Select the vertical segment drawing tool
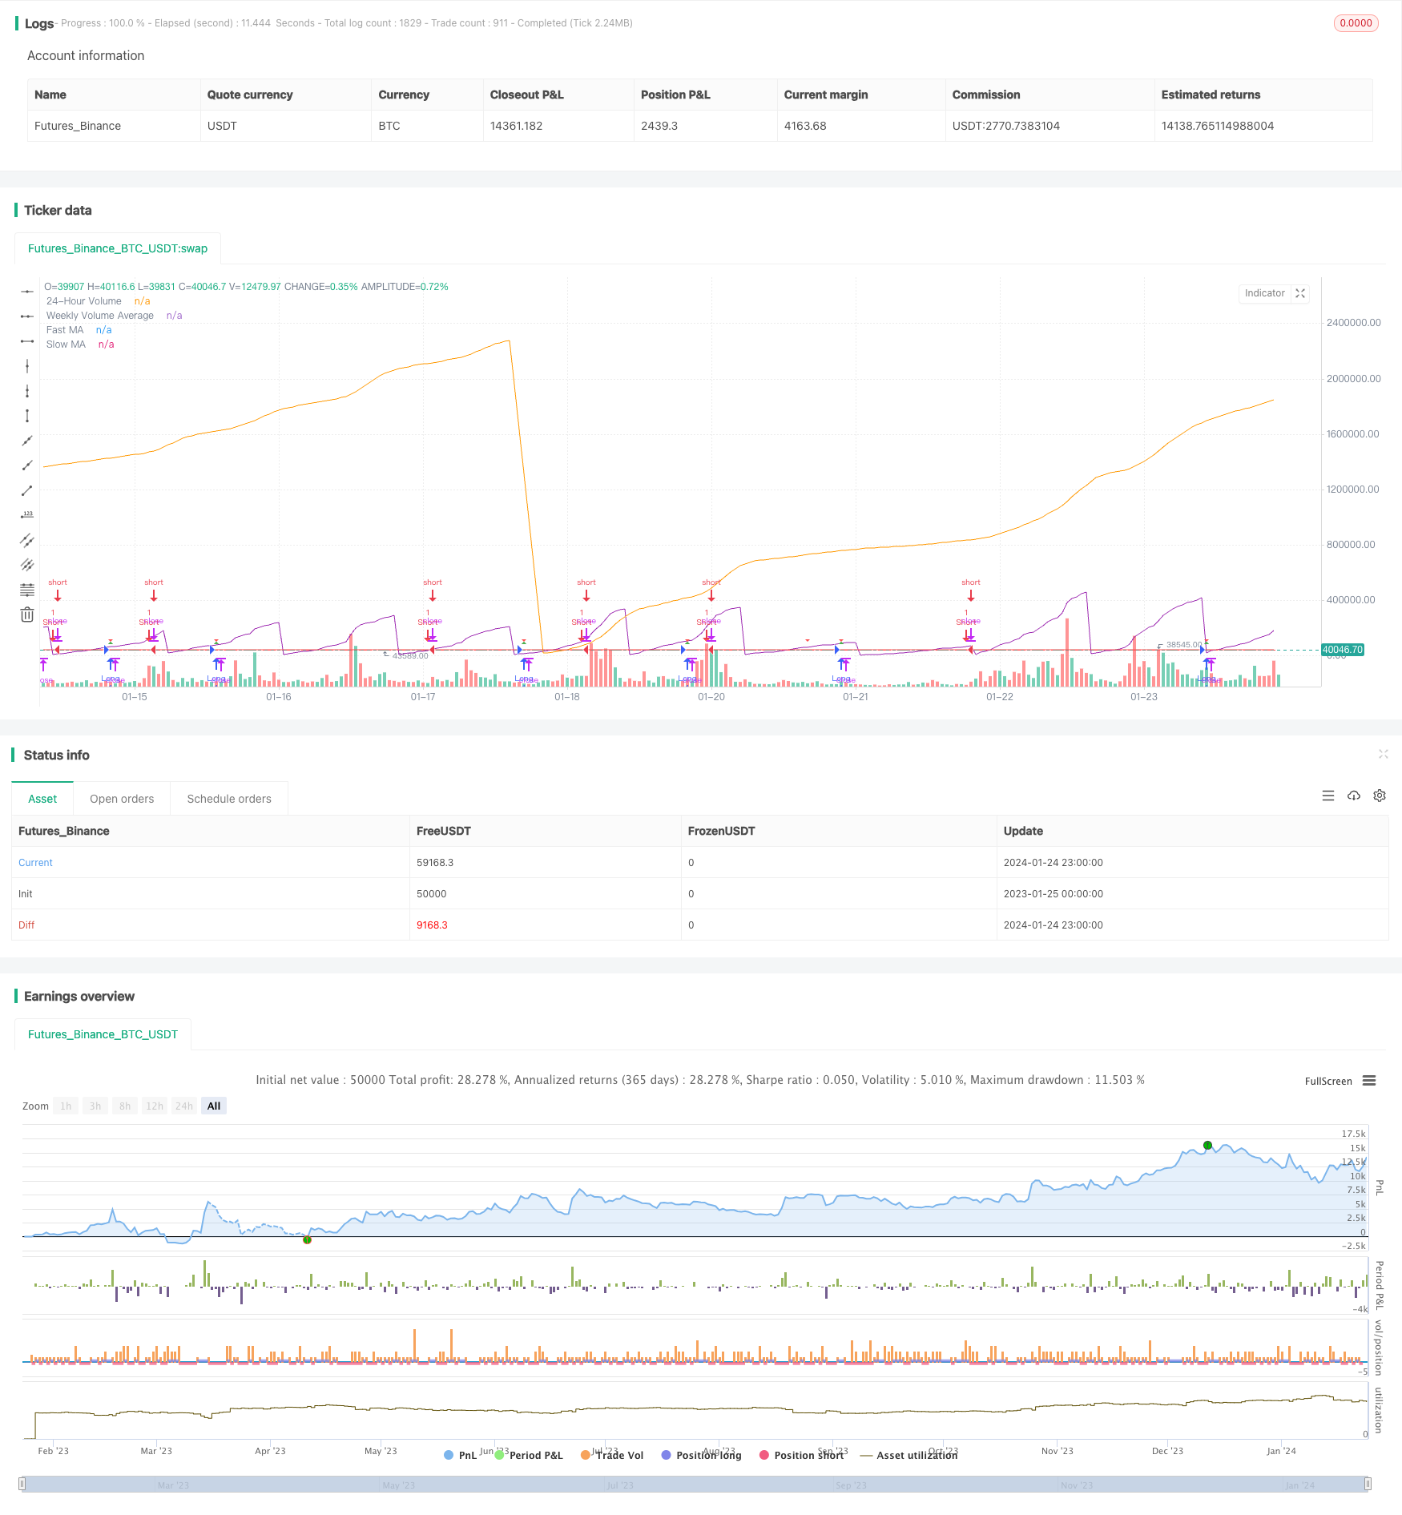 (27, 416)
